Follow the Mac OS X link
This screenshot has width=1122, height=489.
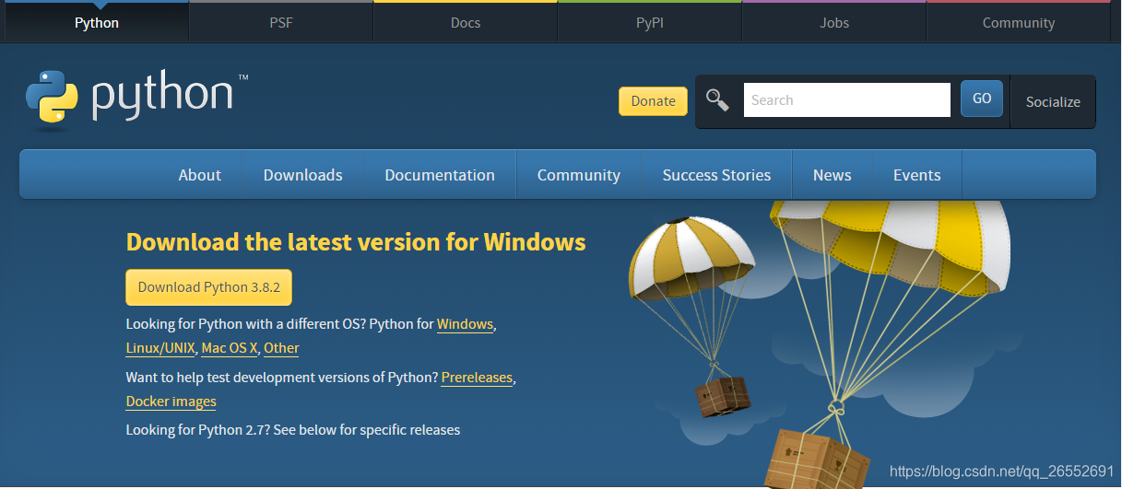click(230, 348)
